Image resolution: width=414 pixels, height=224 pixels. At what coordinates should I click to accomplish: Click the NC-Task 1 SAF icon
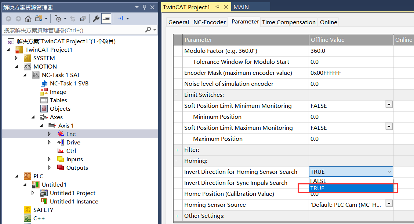coord(36,75)
